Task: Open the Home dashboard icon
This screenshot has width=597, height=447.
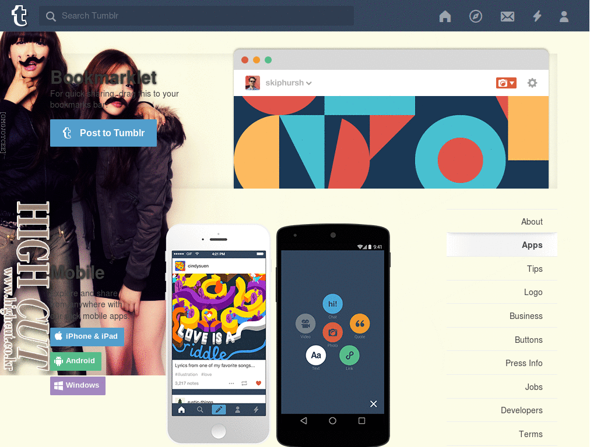Action: [x=445, y=16]
